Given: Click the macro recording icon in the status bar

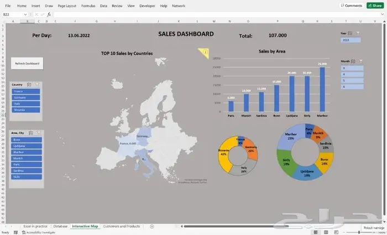Looking at the screenshot, I should [x=15, y=233].
